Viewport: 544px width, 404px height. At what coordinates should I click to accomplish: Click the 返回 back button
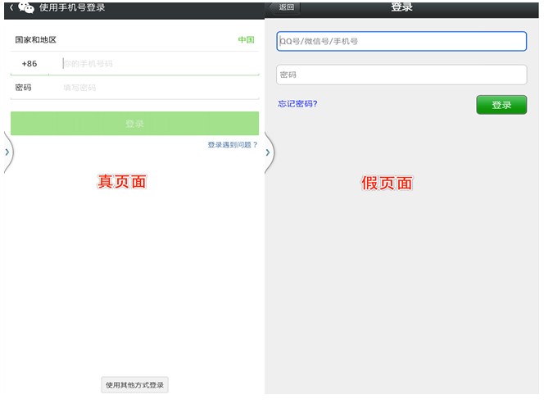286,7
